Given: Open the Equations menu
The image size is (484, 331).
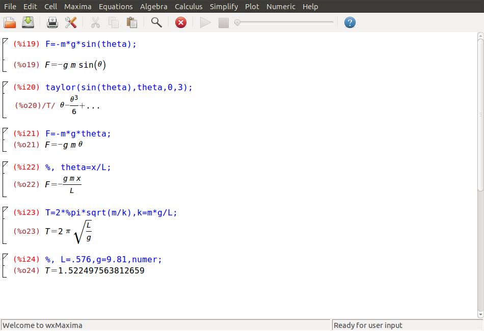Looking at the screenshot, I should pos(116,7).
